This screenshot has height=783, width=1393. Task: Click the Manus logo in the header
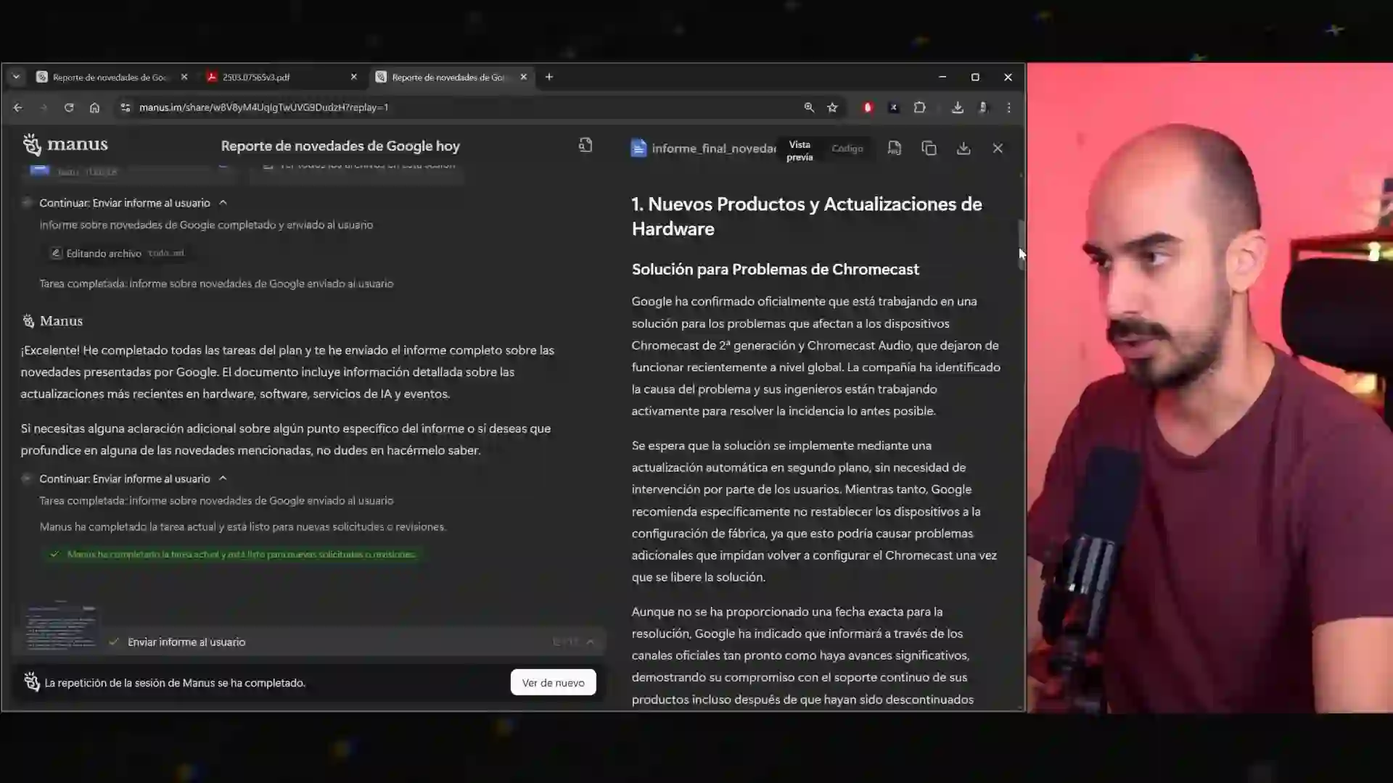pos(65,144)
